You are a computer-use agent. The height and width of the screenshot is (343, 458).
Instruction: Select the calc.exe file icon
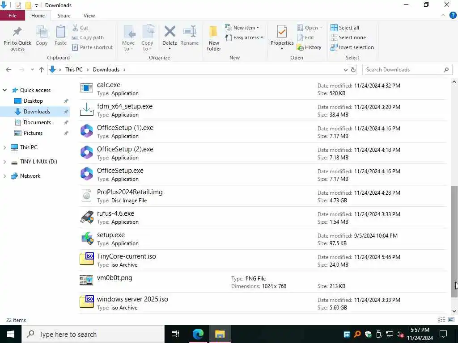[x=86, y=88]
